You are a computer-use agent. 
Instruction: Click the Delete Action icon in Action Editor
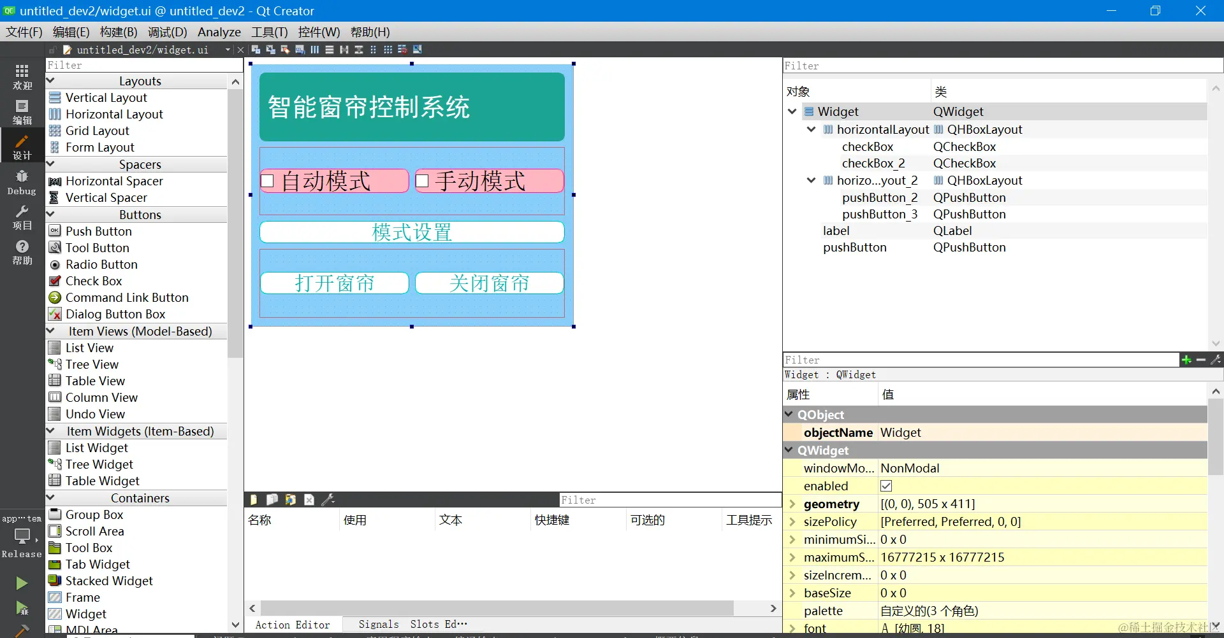[309, 500]
